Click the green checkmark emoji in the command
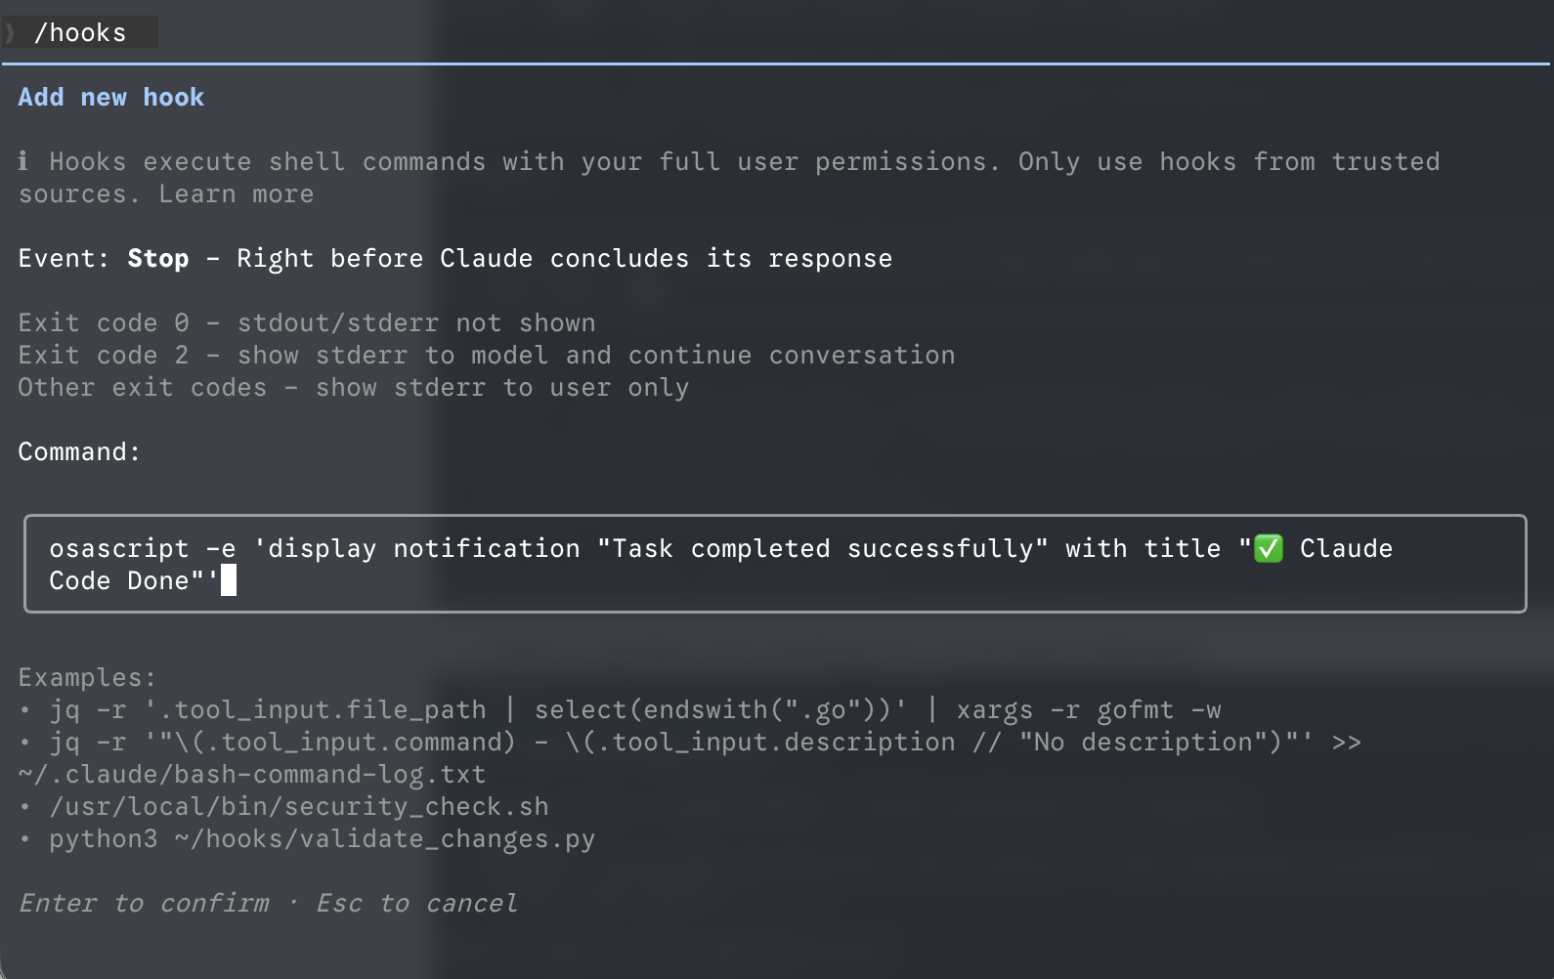The image size is (1554, 979). tap(1268, 549)
